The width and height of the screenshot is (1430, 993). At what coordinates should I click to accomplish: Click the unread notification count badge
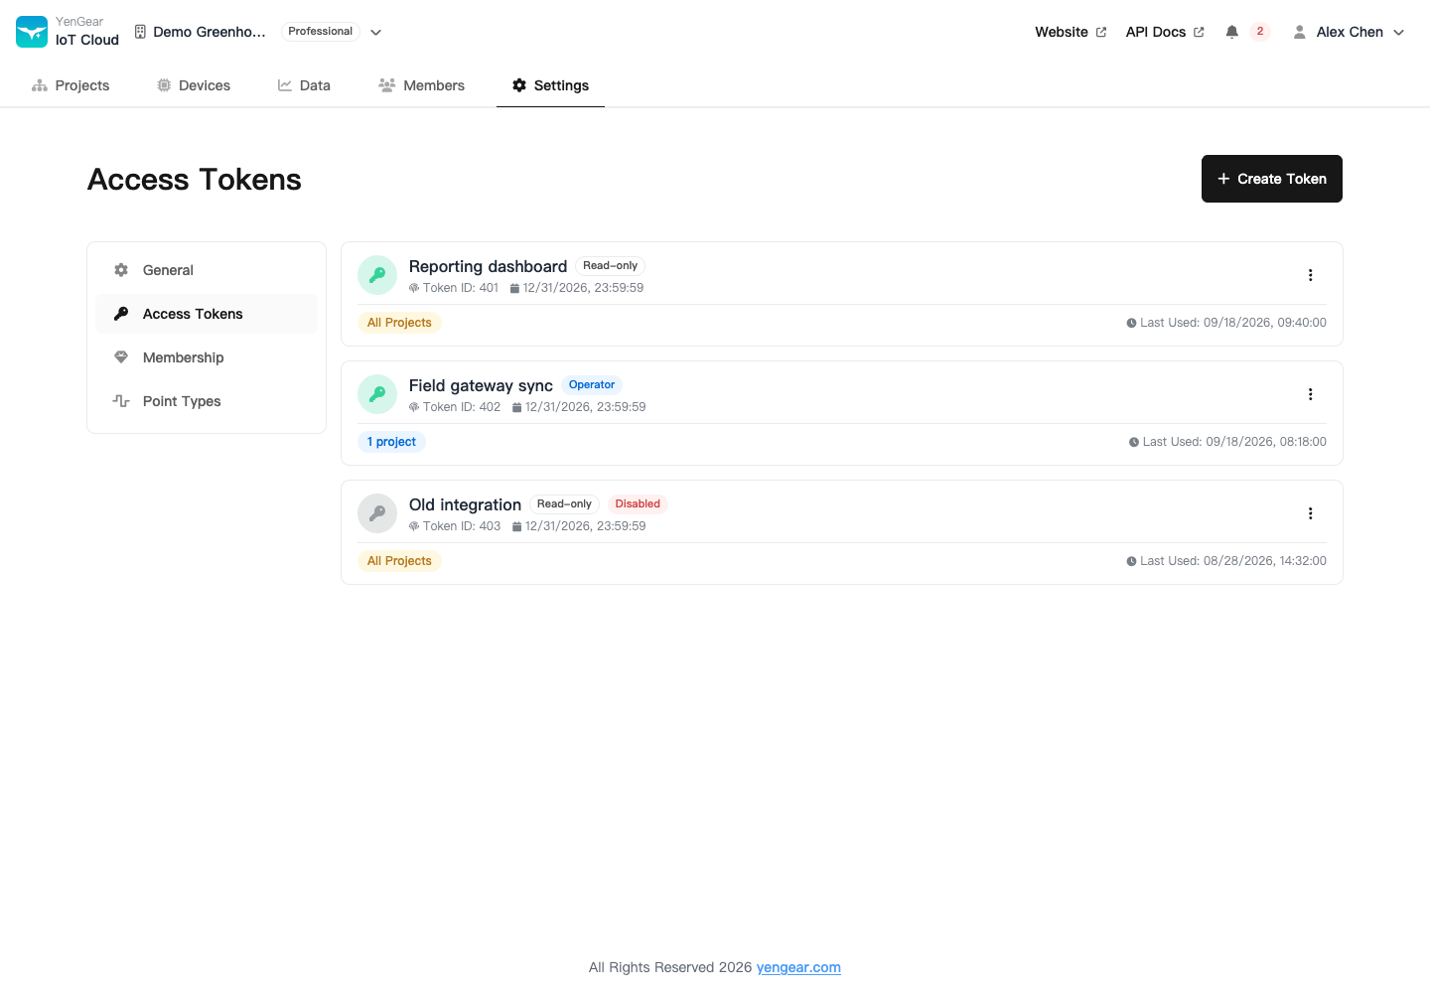(1260, 32)
